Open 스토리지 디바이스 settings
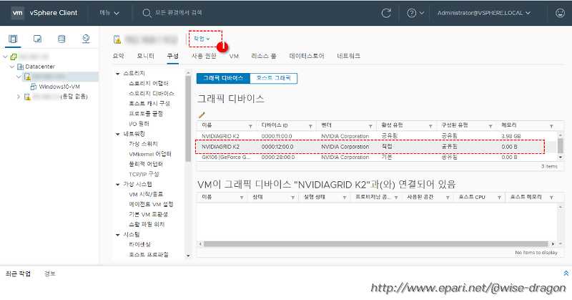 coord(152,94)
